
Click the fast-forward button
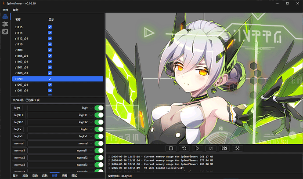[x=224, y=149]
